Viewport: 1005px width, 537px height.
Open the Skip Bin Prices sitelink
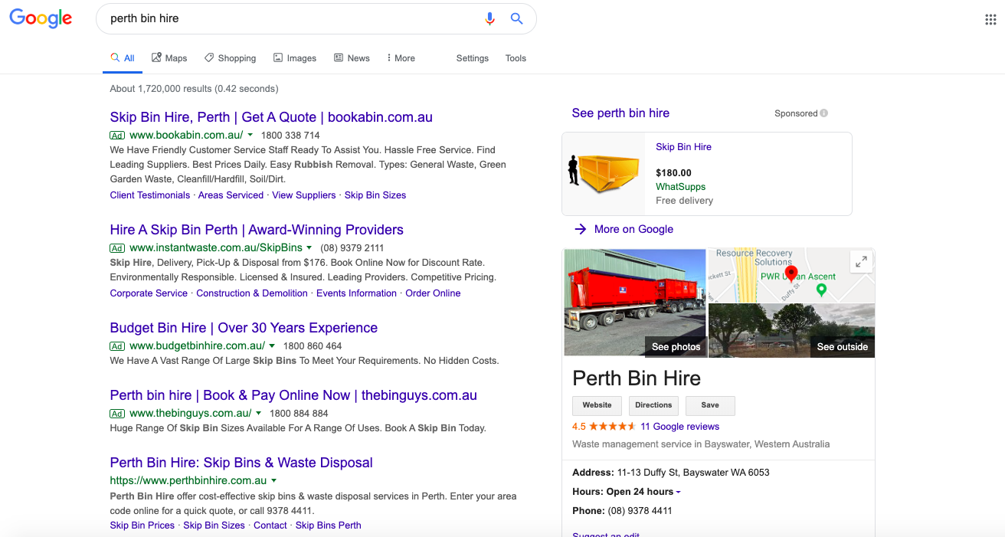click(x=142, y=525)
